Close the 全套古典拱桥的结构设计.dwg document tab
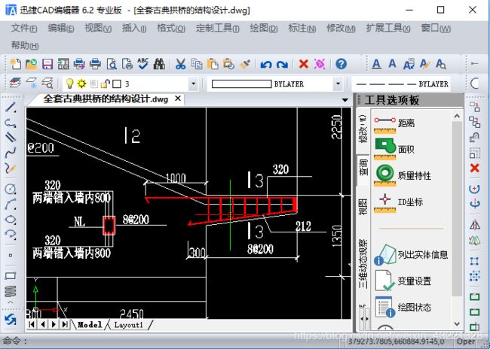 178,99
